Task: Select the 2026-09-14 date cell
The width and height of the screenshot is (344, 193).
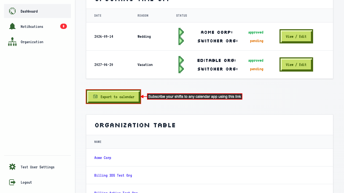Action: pyautogui.click(x=104, y=36)
